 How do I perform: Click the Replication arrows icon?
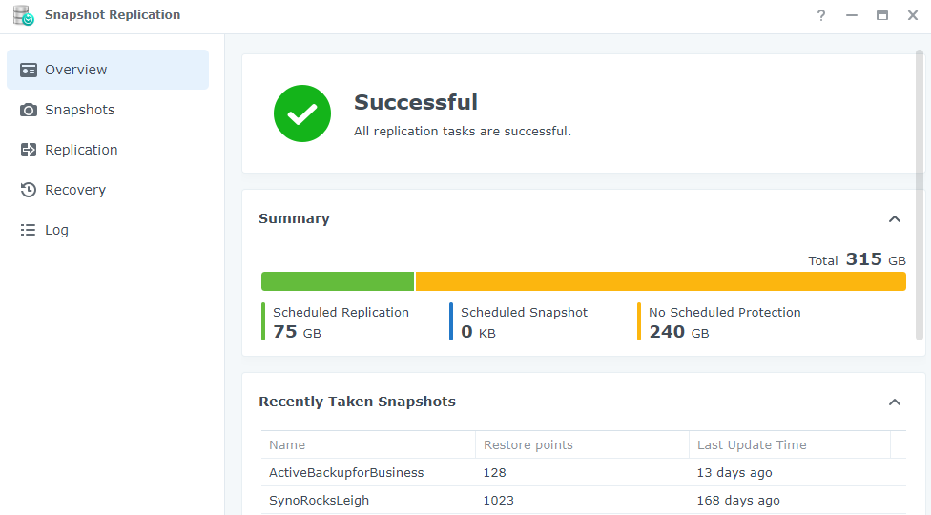[28, 150]
